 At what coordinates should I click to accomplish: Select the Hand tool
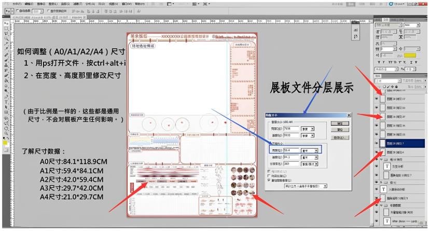(x=6, y=128)
